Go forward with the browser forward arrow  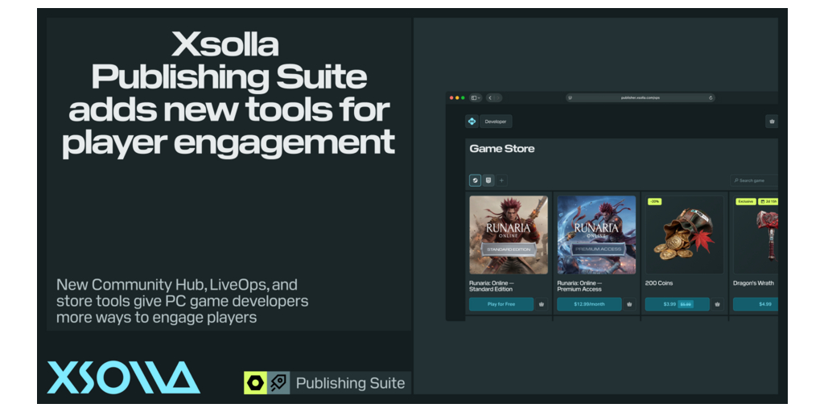click(497, 97)
